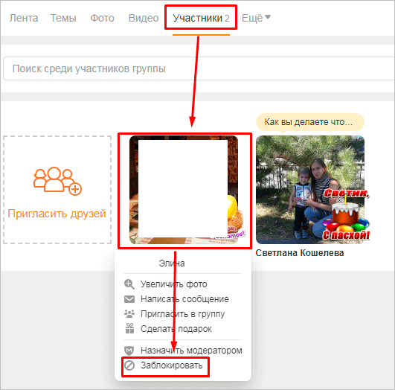The image size is (395, 390).
Task: Click the group members search field
Action: coord(199,68)
